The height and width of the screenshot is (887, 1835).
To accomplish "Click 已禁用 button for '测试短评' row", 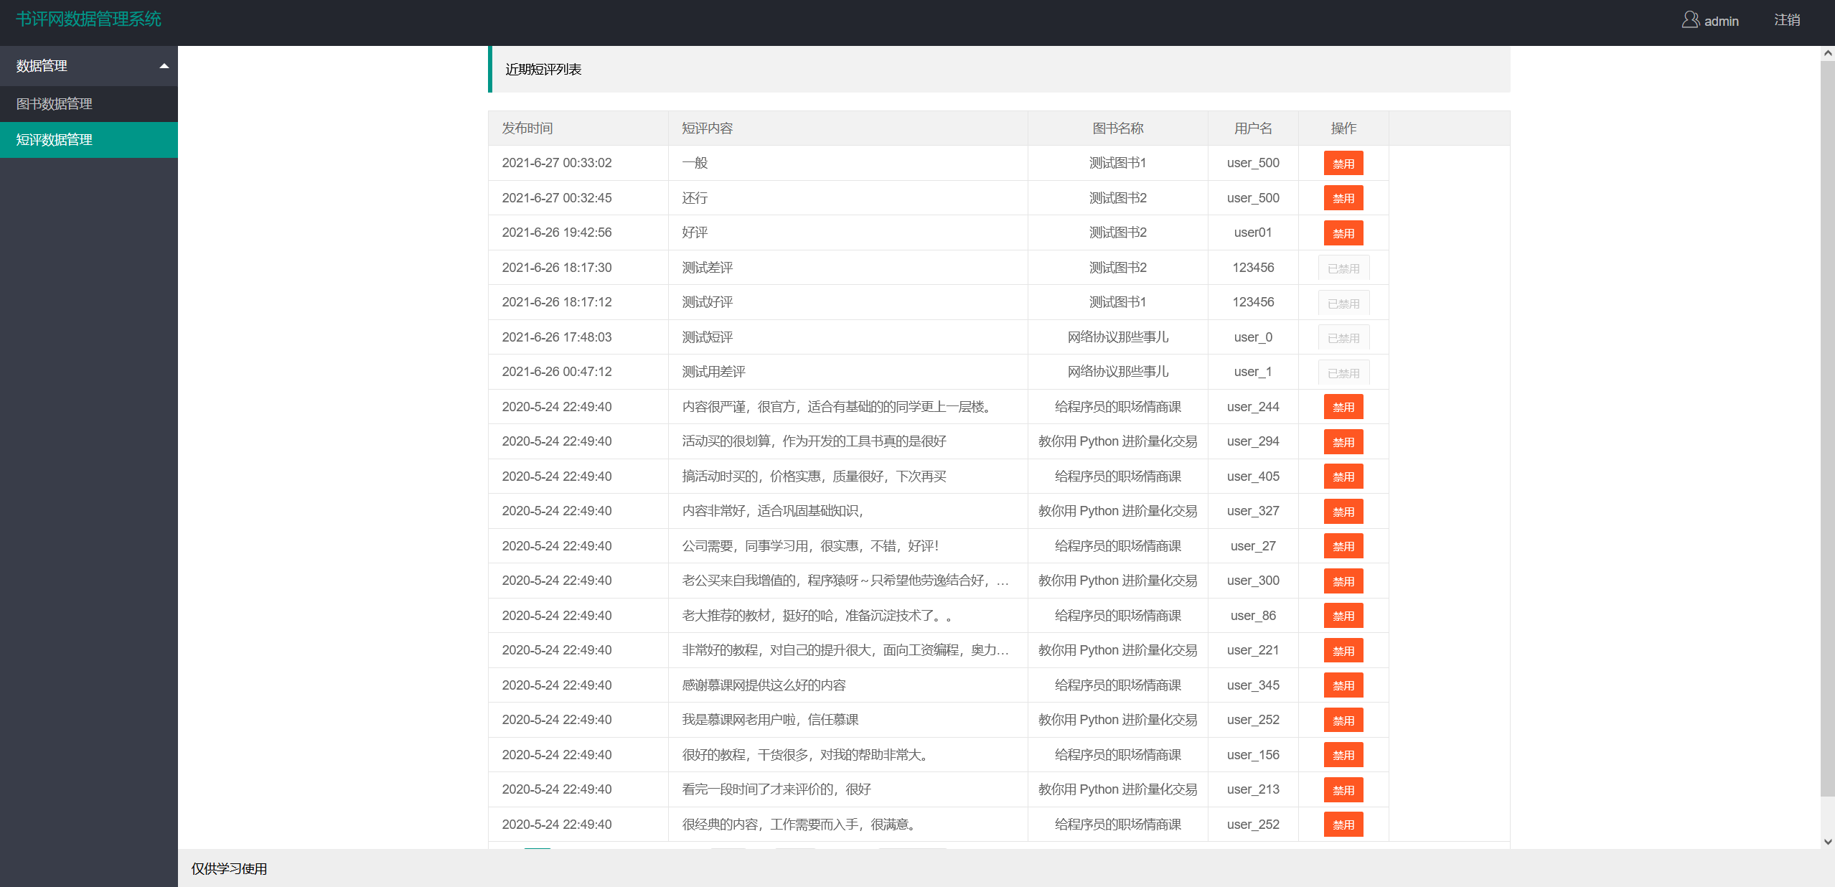I will 1343,337.
